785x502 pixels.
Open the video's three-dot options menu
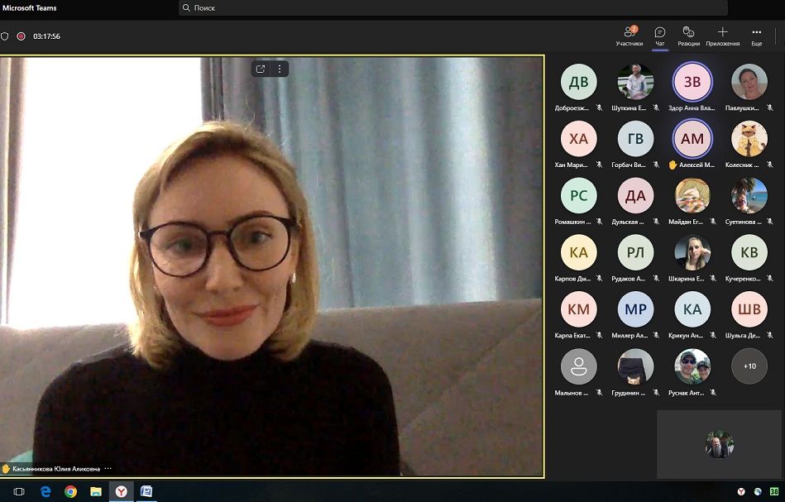pos(280,69)
